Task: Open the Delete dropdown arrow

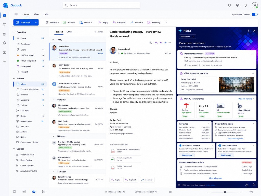Action: click(58, 22)
